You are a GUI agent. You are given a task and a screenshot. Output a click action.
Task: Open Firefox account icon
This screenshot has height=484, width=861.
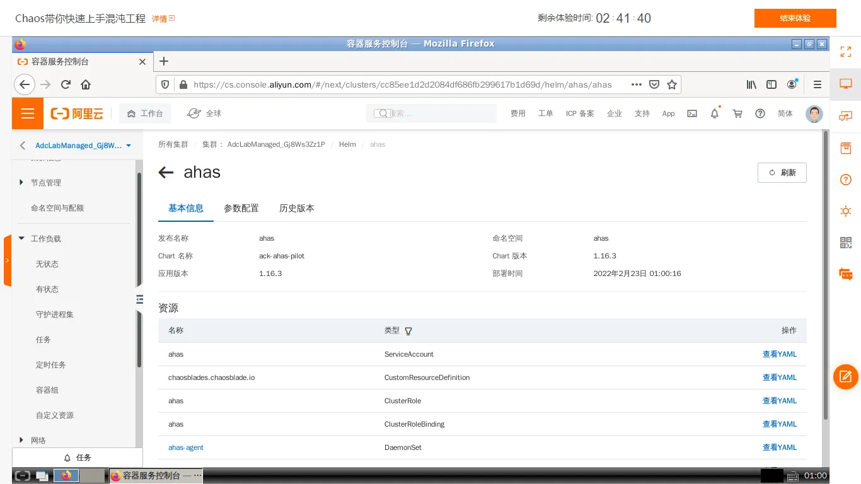[x=792, y=84]
